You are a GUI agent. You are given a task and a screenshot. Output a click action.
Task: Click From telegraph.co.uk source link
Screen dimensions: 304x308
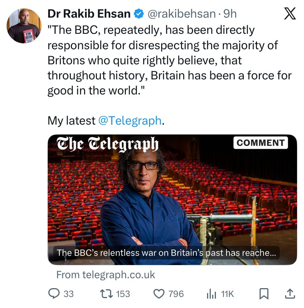click(106, 275)
